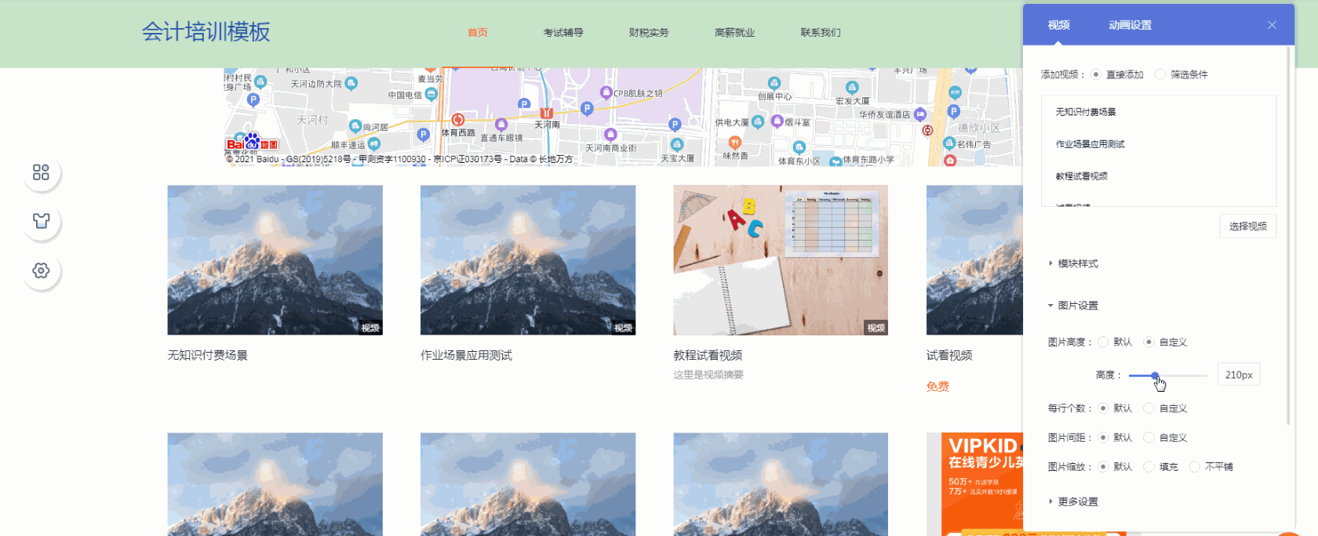1318x536 pixels.
Task: Open the 考试辅导 navigation item
Action: pos(563,33)
